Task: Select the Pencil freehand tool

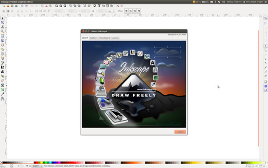Action: 3,58
